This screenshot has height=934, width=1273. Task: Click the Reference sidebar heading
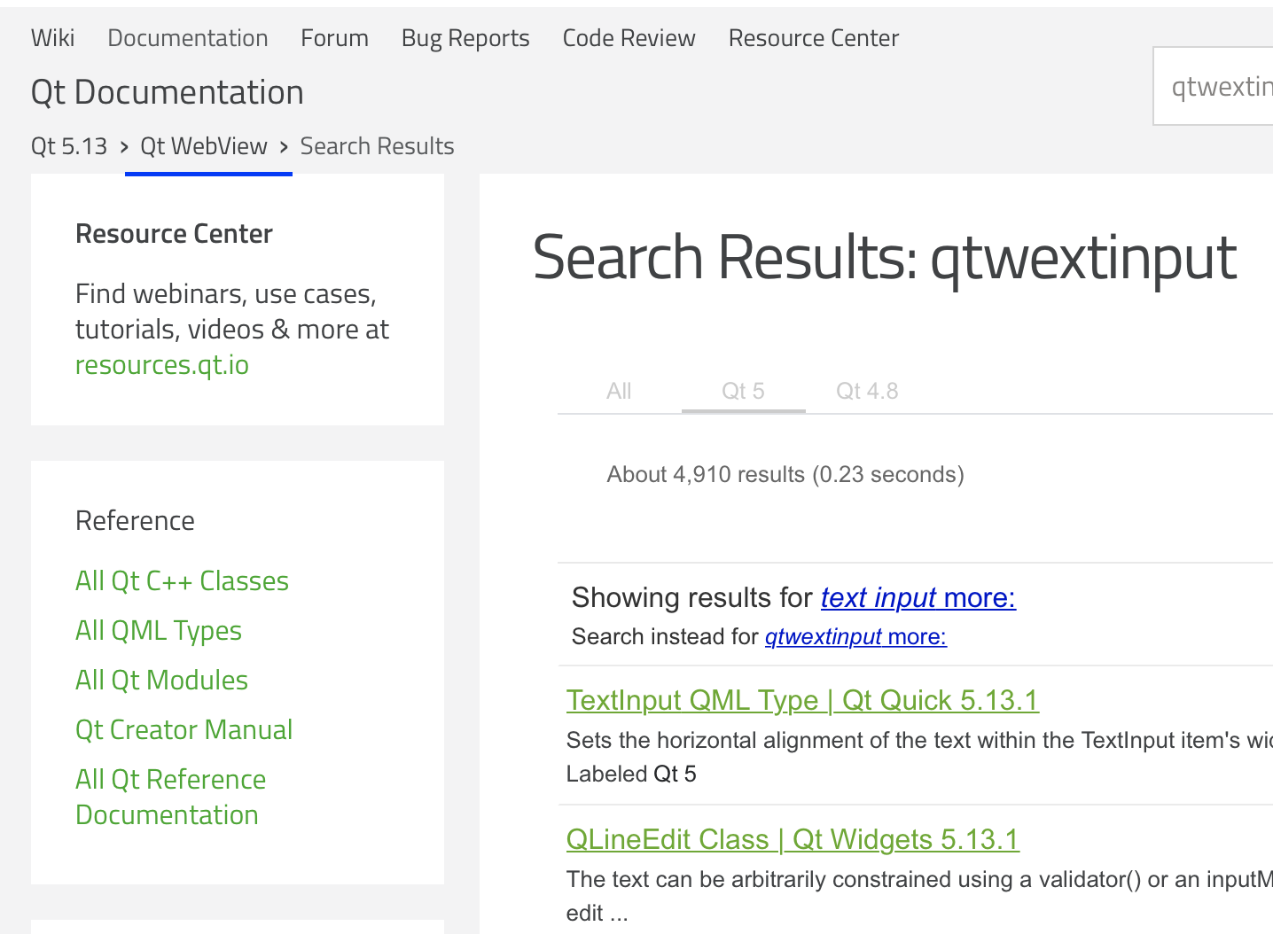pos(135,521)
